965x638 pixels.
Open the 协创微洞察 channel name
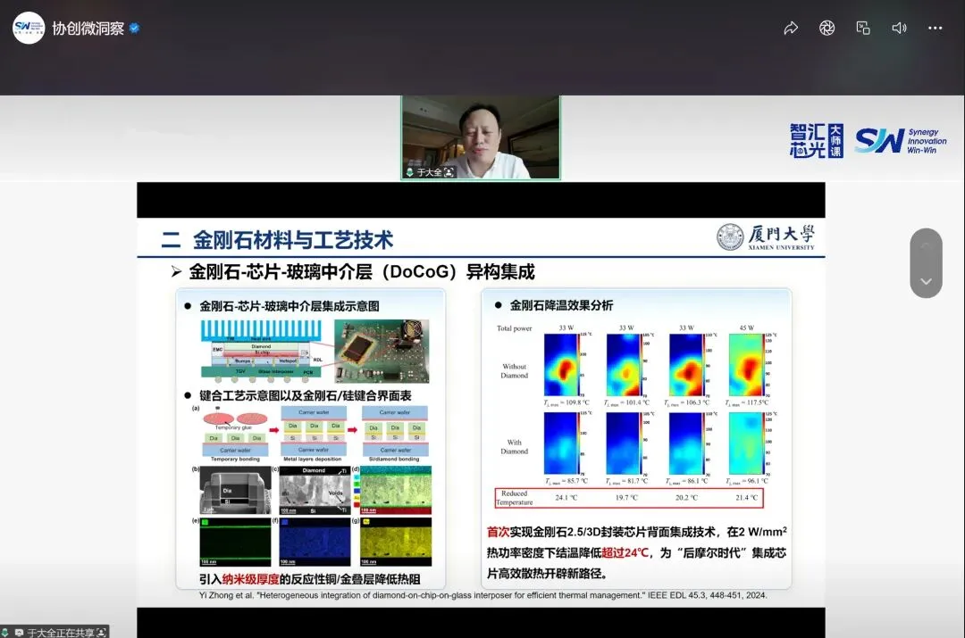pos(88,29)
